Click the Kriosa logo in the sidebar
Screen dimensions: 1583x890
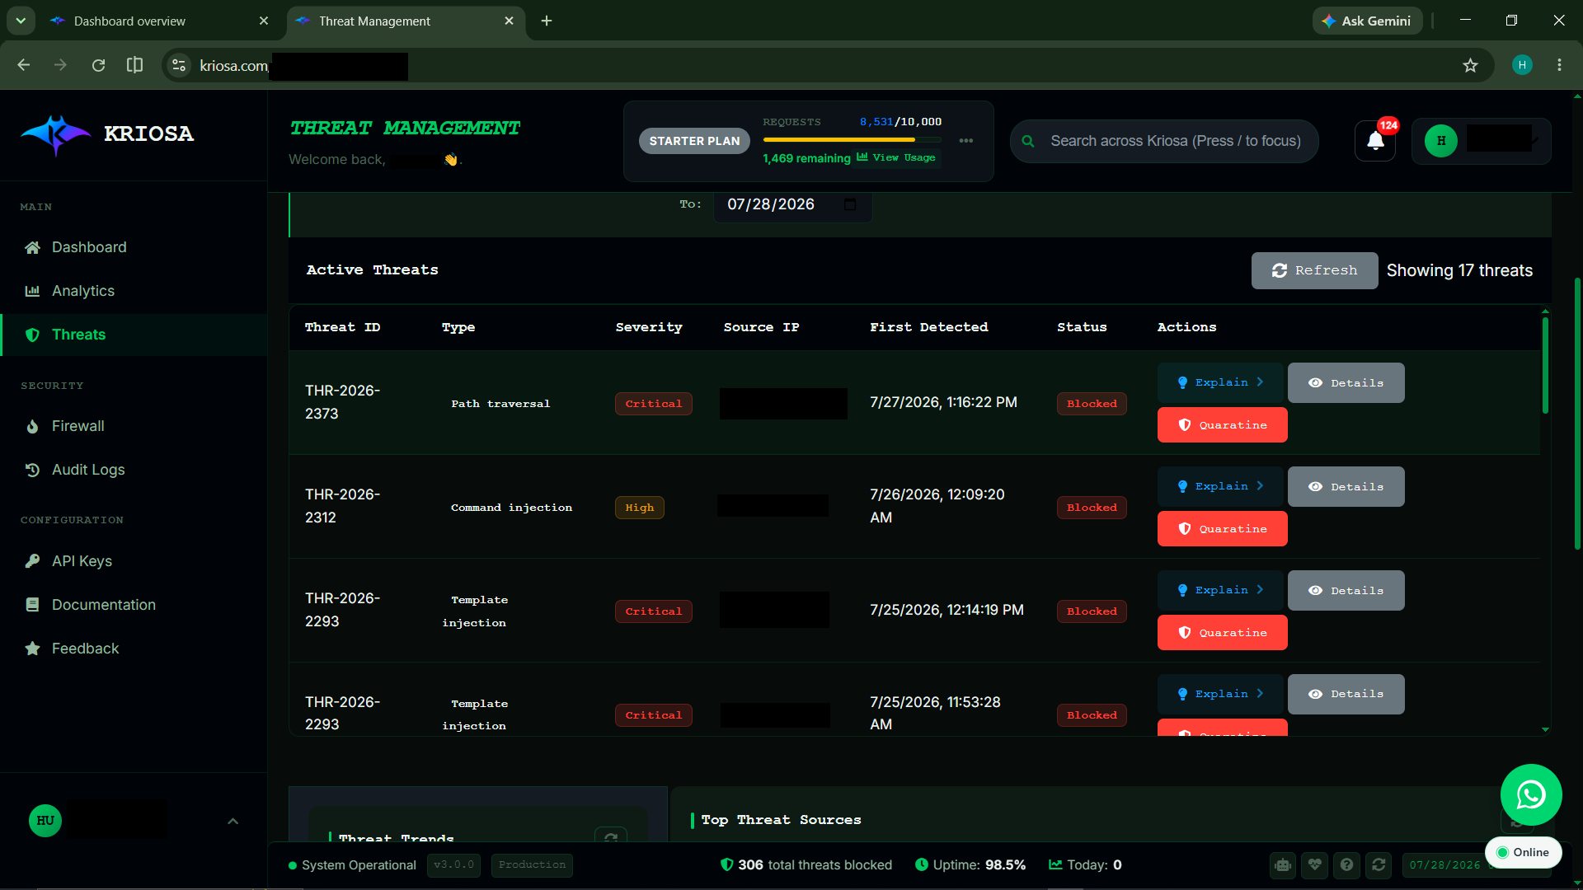click(107, 134)
